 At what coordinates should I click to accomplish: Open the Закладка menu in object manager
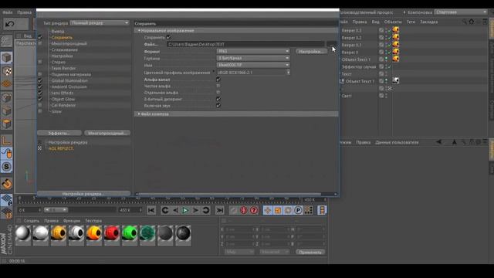click(x=429, y=22)
